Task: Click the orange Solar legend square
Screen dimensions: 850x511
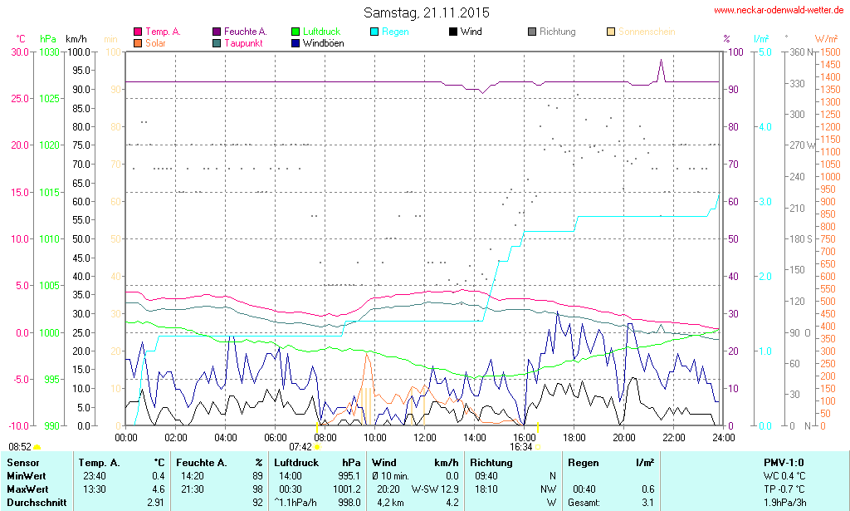Action: pyautogui.click(x=138, y=42)
